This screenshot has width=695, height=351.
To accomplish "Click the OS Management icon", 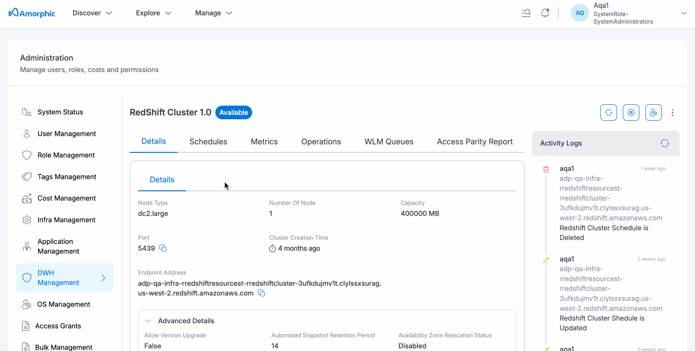I will click(x=27, y=304).
